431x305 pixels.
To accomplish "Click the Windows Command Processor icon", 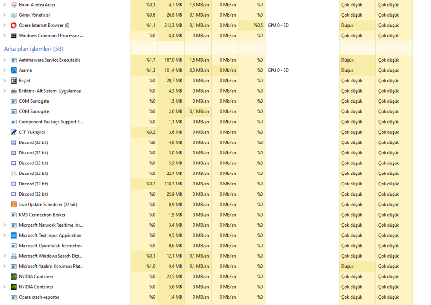I will 13,36.
